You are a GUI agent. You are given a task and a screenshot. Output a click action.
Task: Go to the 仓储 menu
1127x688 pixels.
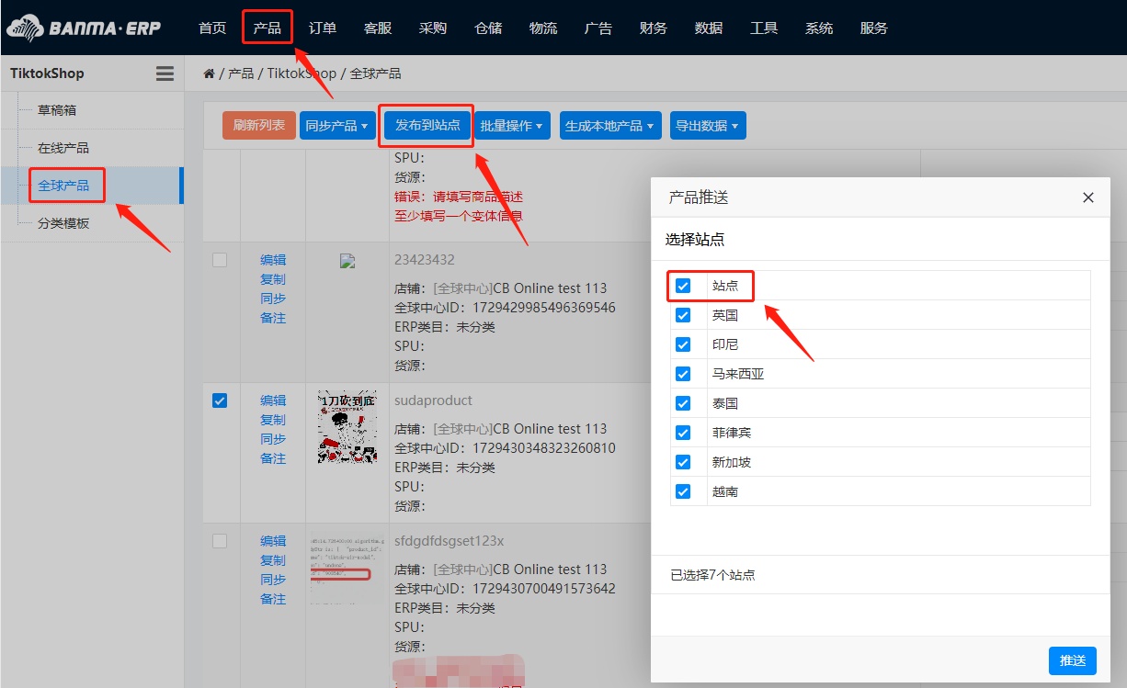pyautogui.click(x=488, y=28)
